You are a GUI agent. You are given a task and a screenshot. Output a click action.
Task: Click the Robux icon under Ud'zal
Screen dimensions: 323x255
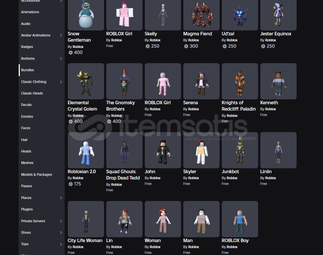[x=225, y=46]
